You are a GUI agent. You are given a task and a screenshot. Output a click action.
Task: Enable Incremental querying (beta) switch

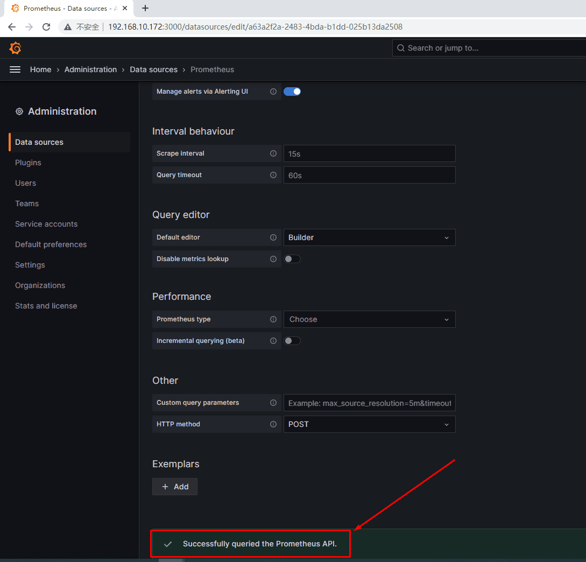tap(292, 341)
